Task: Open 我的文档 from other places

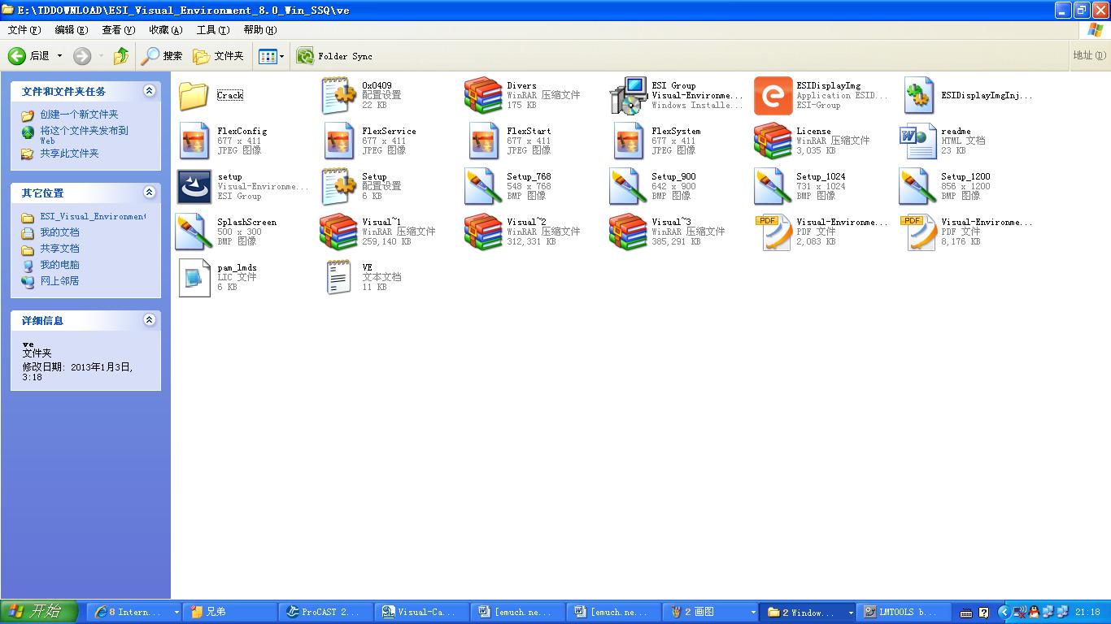Action: 59,232
